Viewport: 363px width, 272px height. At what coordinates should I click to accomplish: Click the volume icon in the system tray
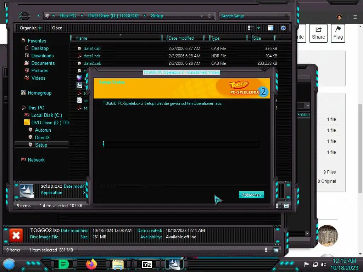pyautogui.click(x=323, y=264)
